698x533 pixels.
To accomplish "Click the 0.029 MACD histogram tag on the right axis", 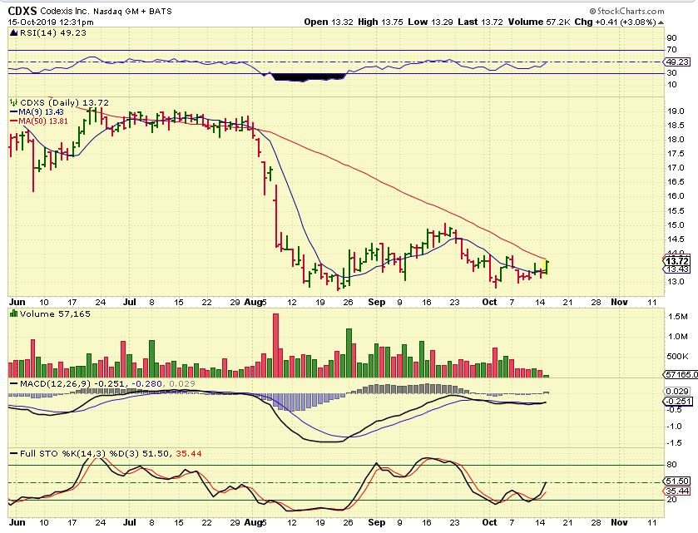I will [x=677, y=392].
